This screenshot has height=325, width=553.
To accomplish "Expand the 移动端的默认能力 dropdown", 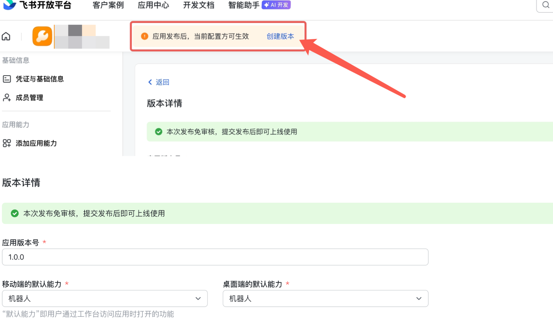I will coord(105,299).
